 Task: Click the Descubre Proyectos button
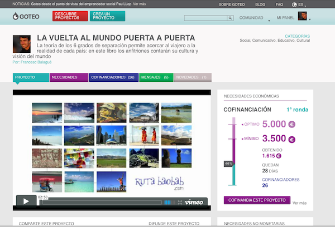(70, 16)
